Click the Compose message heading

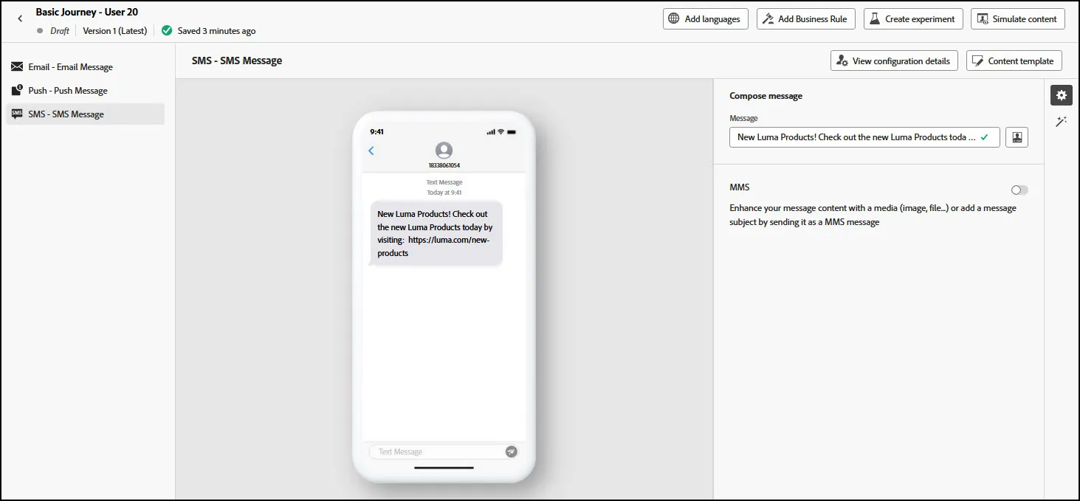pyautogui.click(x=766, y=96)
